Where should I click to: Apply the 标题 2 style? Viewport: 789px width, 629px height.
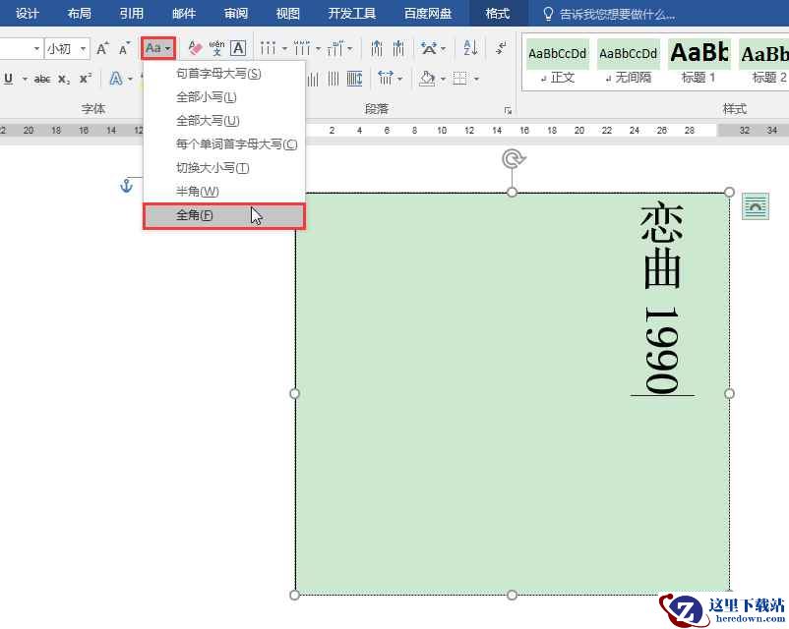(764, 63)
